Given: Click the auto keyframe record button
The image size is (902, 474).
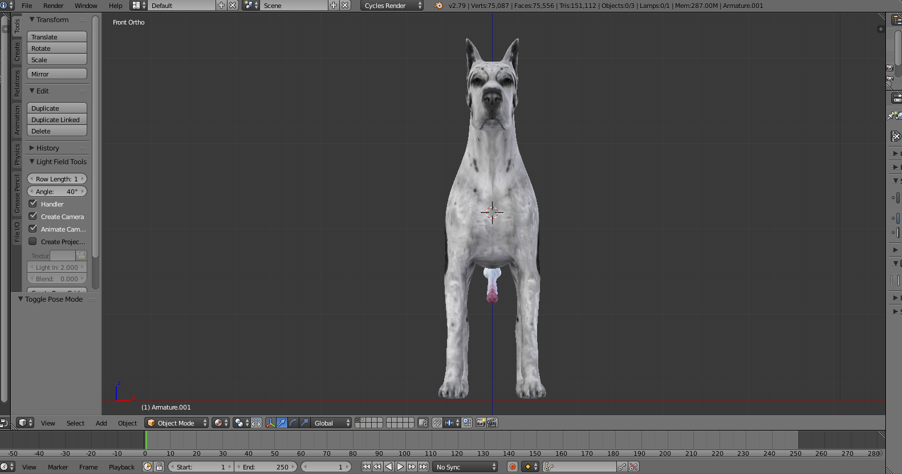Looking at the screenshot, I should pyautogui.click(x=512, y=467).
